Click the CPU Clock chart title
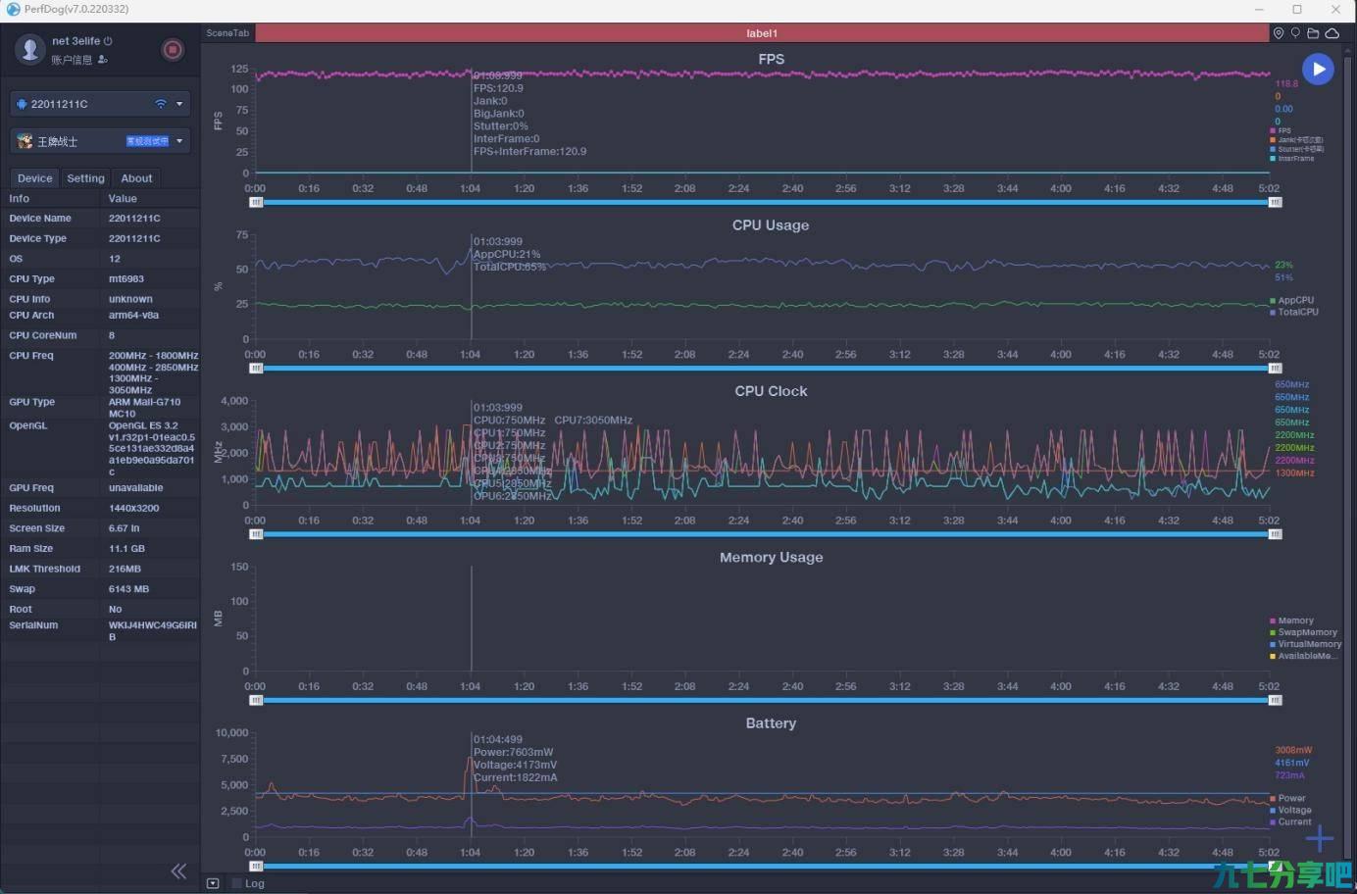This screenshot has height=894, width=1357. [771, 391]
